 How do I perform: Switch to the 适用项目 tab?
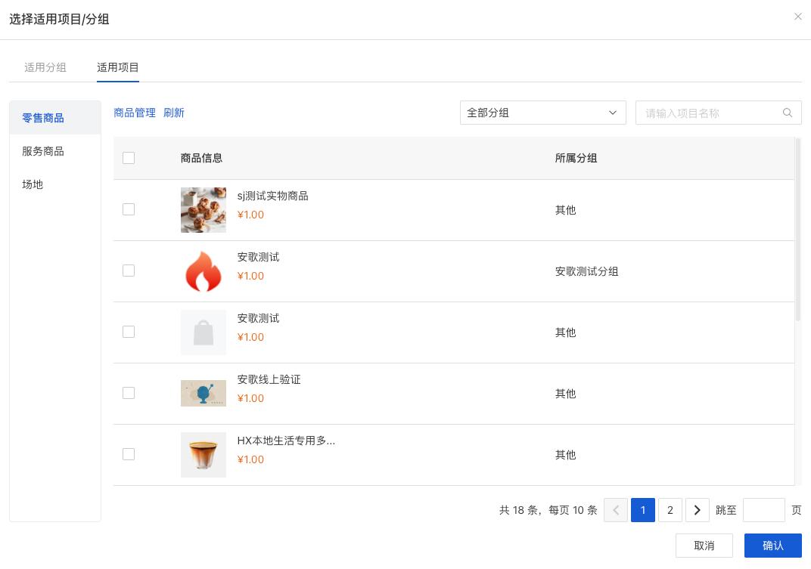pos(118,67)
